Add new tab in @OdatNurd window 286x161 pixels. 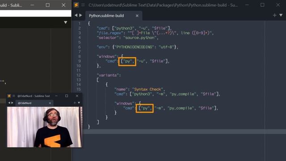click(x=75, y=103)
